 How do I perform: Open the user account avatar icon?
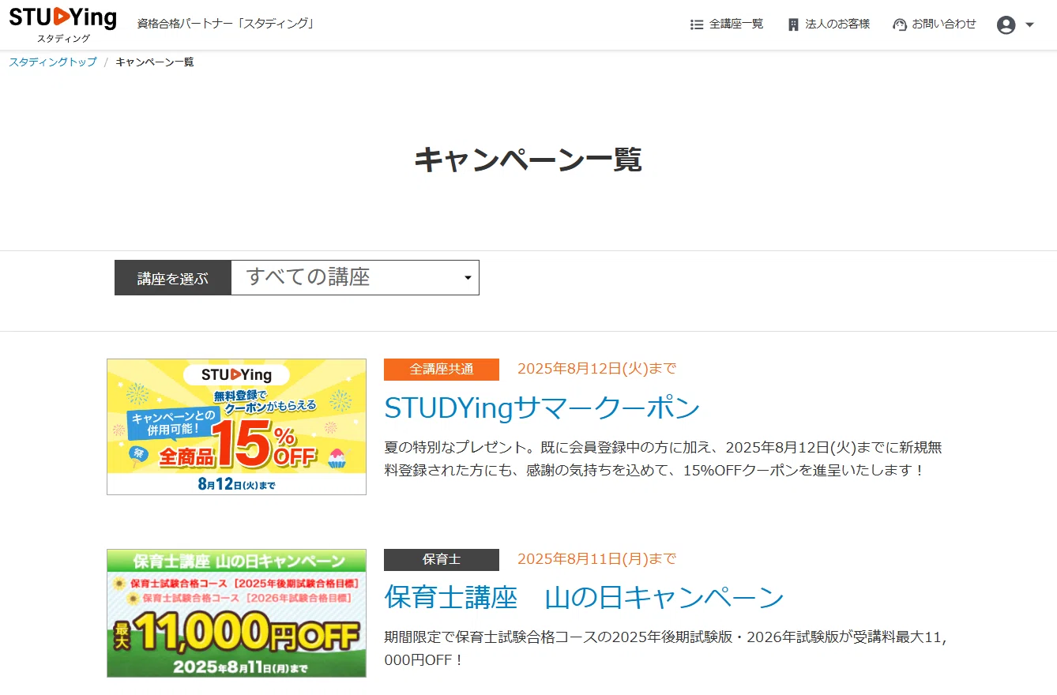(1006, 24)
